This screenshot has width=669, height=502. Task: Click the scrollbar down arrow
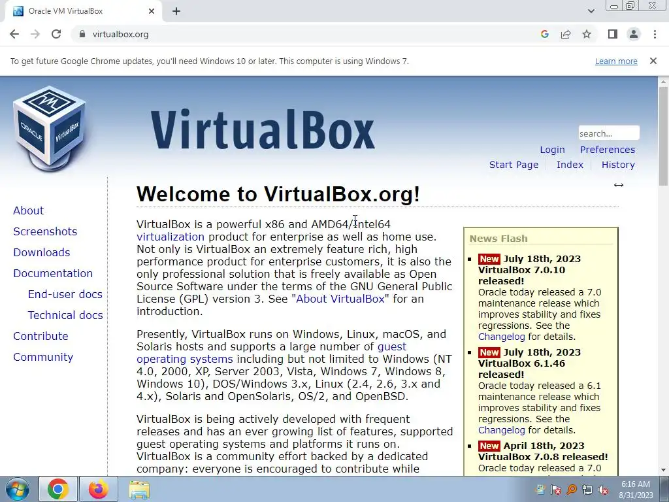pos(663,471)
